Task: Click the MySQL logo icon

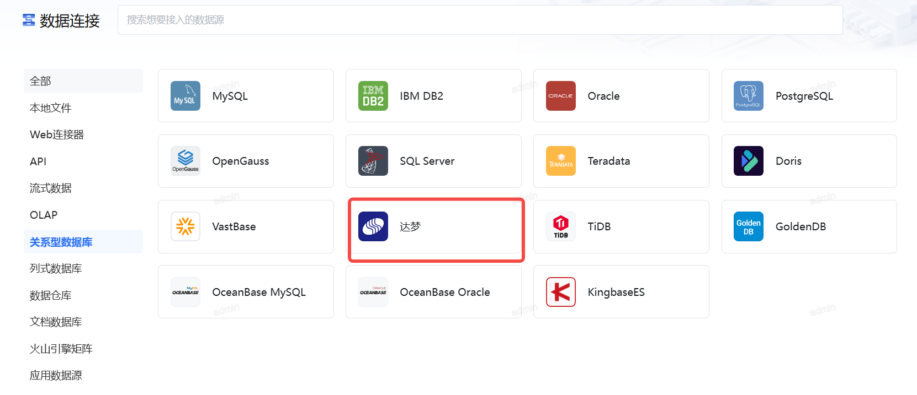Action: point(185,96)
